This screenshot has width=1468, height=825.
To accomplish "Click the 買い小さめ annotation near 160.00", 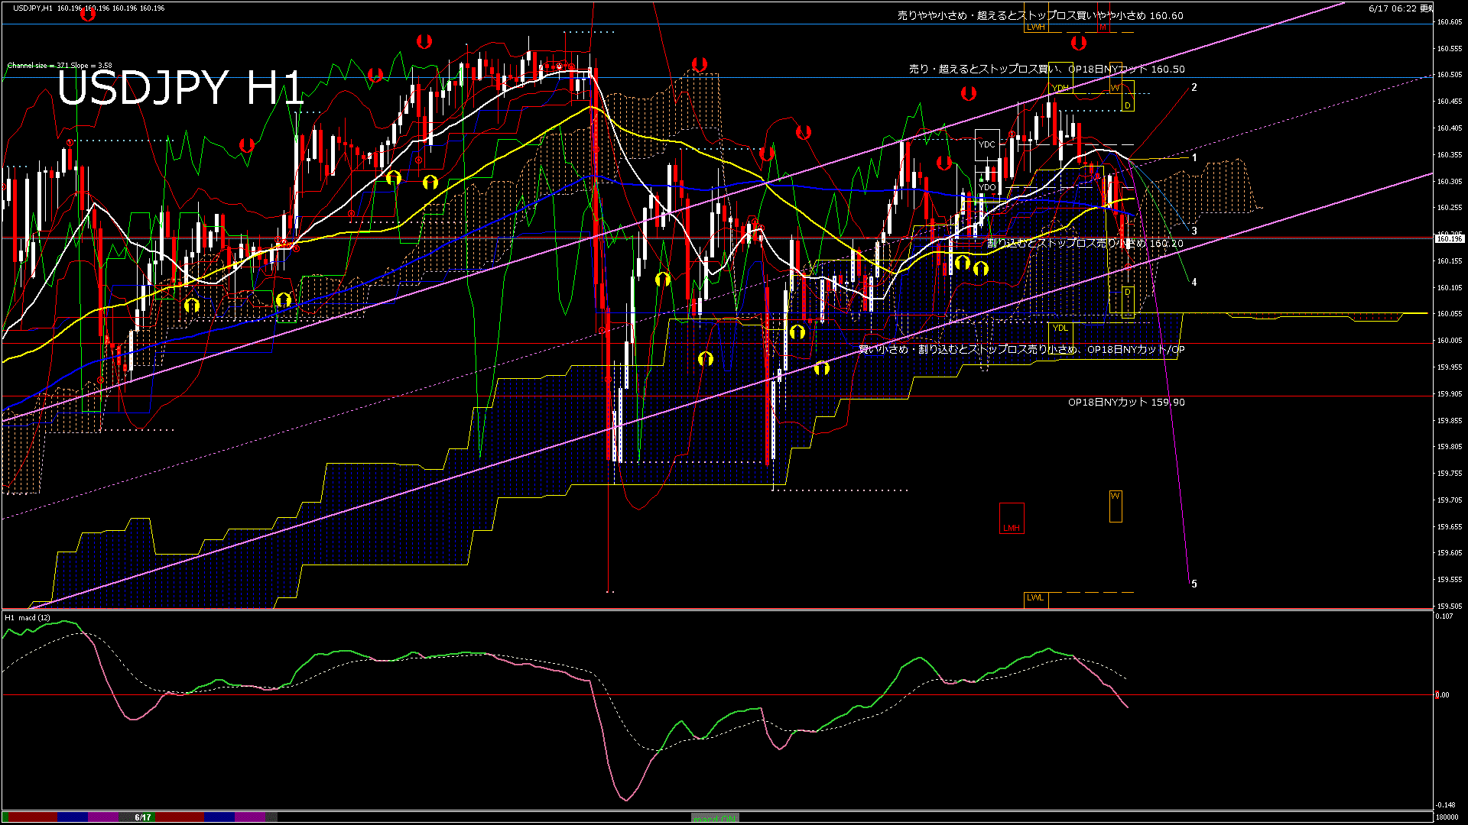I will [1021, 350].
